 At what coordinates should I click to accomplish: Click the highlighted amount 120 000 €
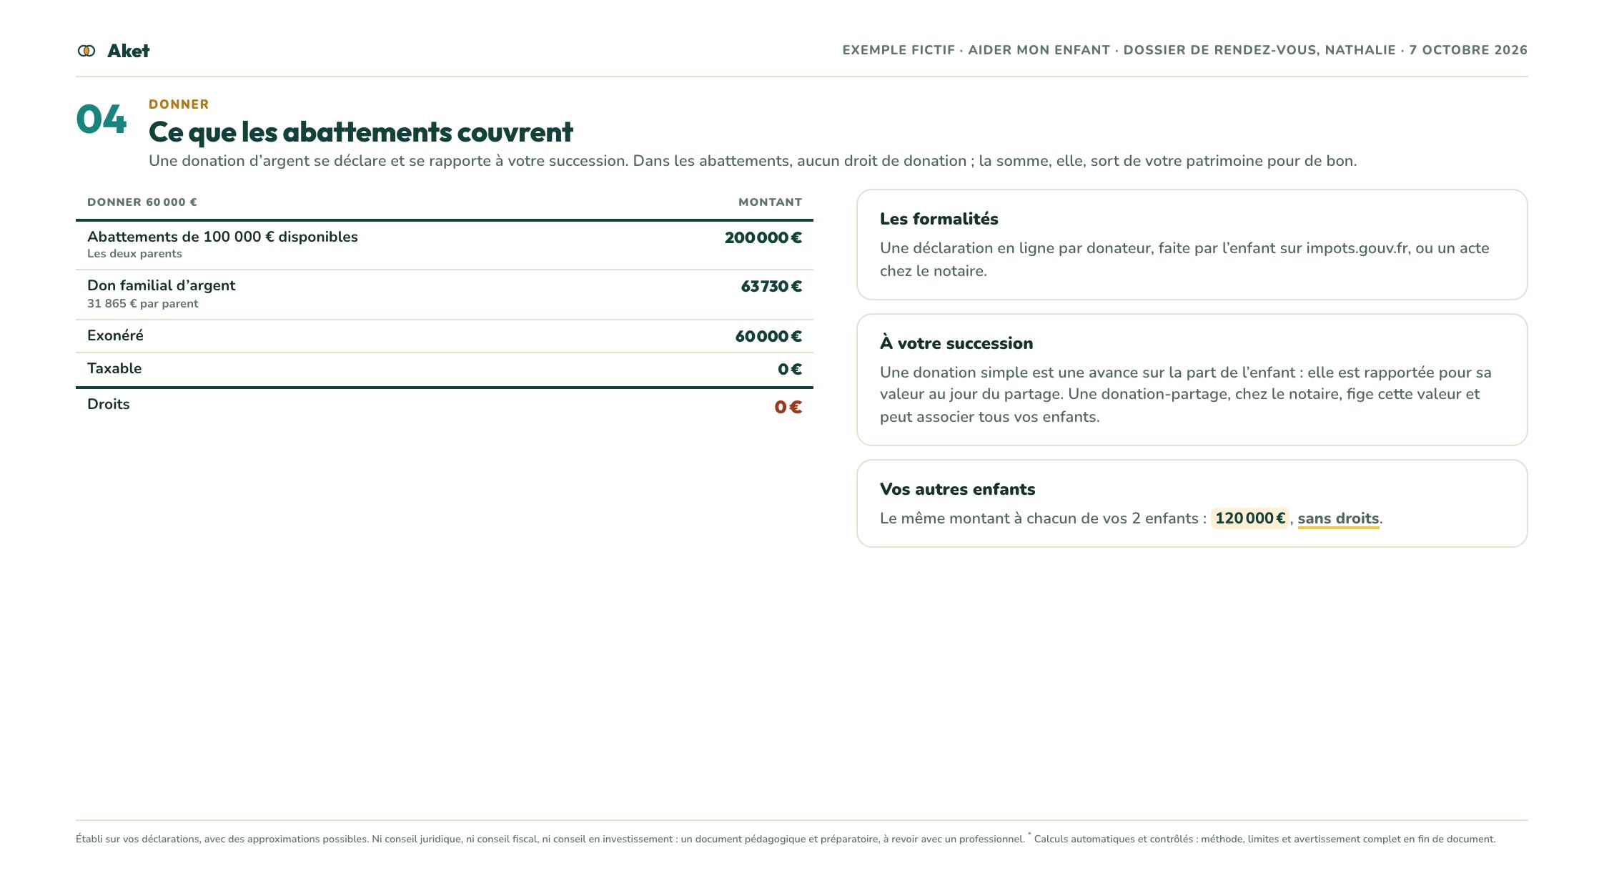coord(1249,518)
